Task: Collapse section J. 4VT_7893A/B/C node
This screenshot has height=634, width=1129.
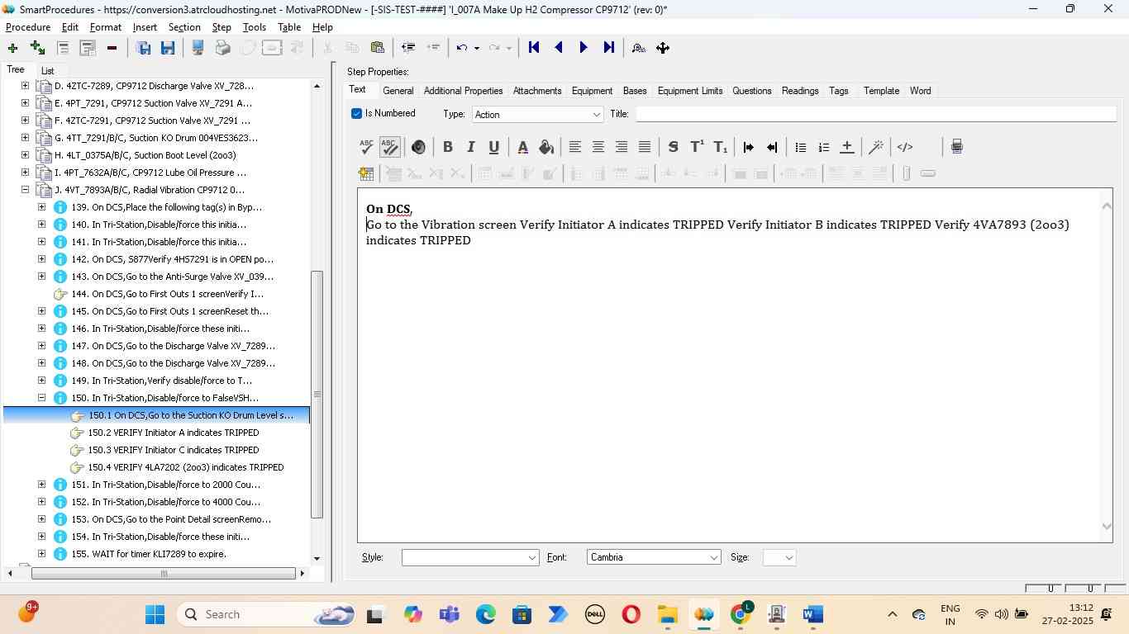Action: [x=25, y=190]
